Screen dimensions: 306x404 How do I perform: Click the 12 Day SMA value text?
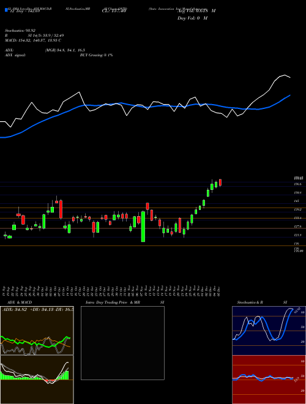tap(24, 11)
